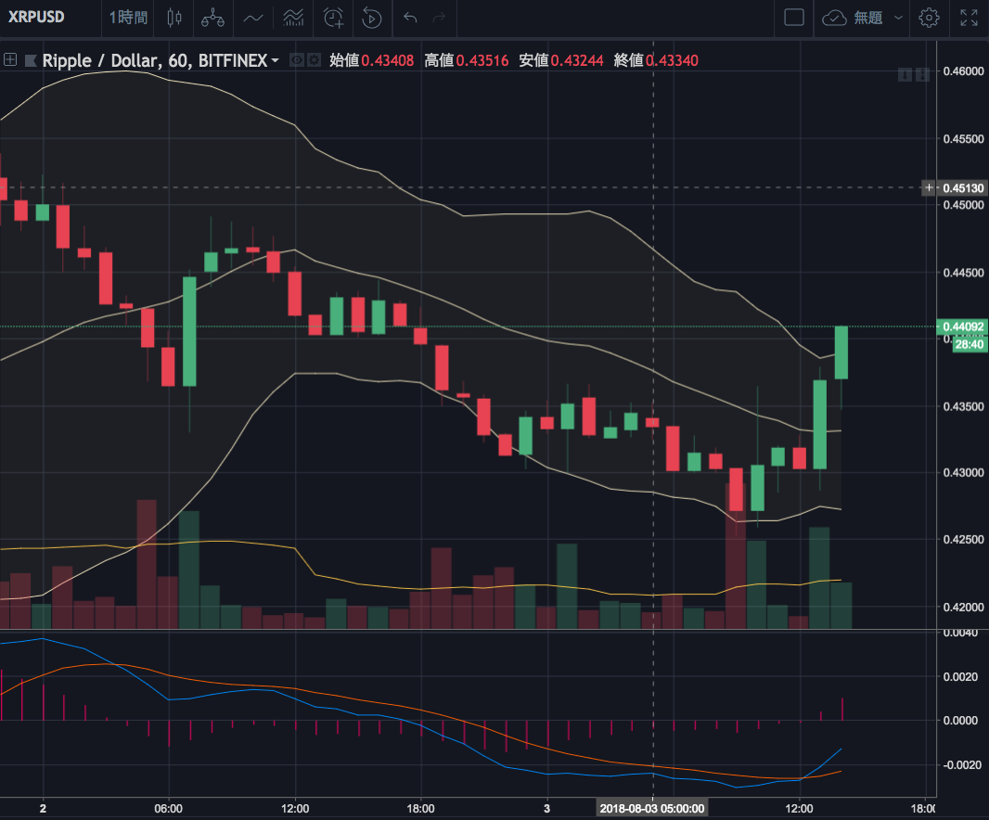Screen dimensions: 989x820
Task: Click the 18:00 label before day 3
Action: (420, 809)
